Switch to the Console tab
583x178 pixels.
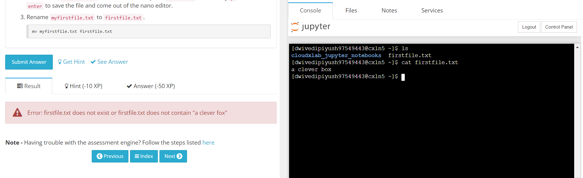tap(310, 11)
